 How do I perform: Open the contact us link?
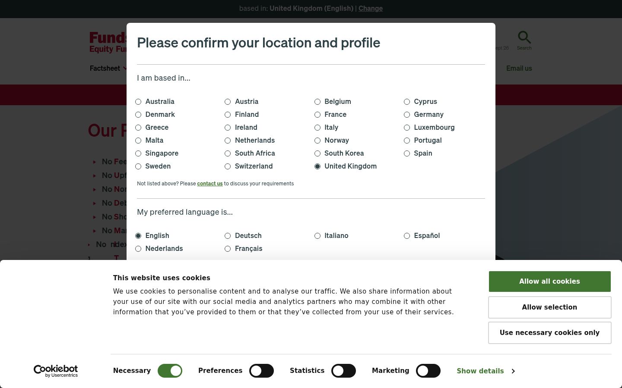(x=210, y=184)
